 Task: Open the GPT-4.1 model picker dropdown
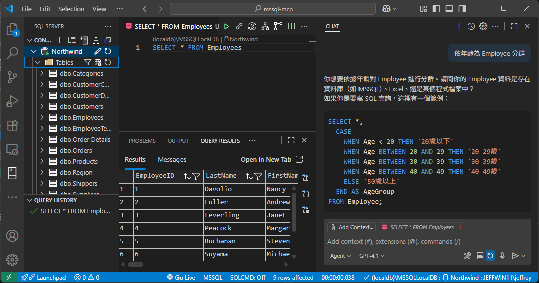pos(372,256)
